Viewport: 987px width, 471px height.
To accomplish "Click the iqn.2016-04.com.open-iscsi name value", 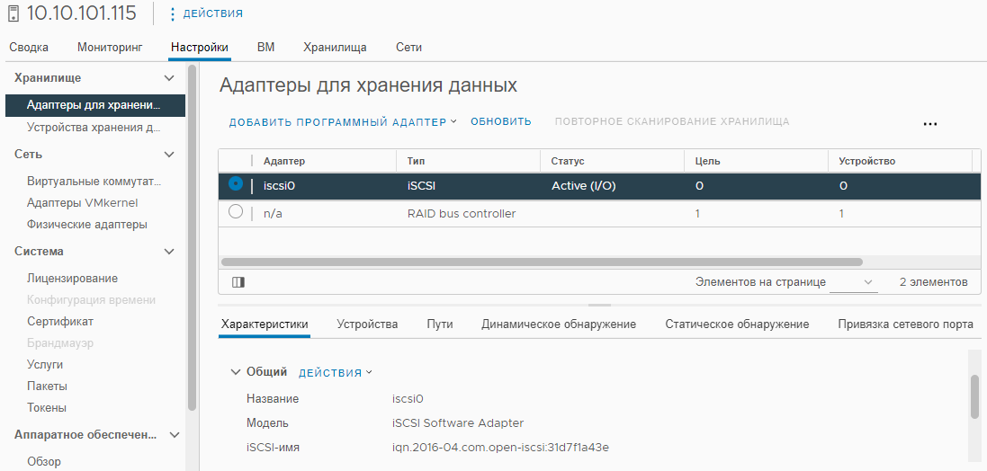I will (500, 448).
